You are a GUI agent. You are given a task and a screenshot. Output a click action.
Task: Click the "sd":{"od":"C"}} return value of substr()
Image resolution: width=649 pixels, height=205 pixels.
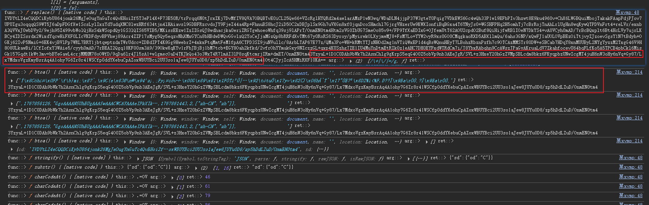point(274,167)
